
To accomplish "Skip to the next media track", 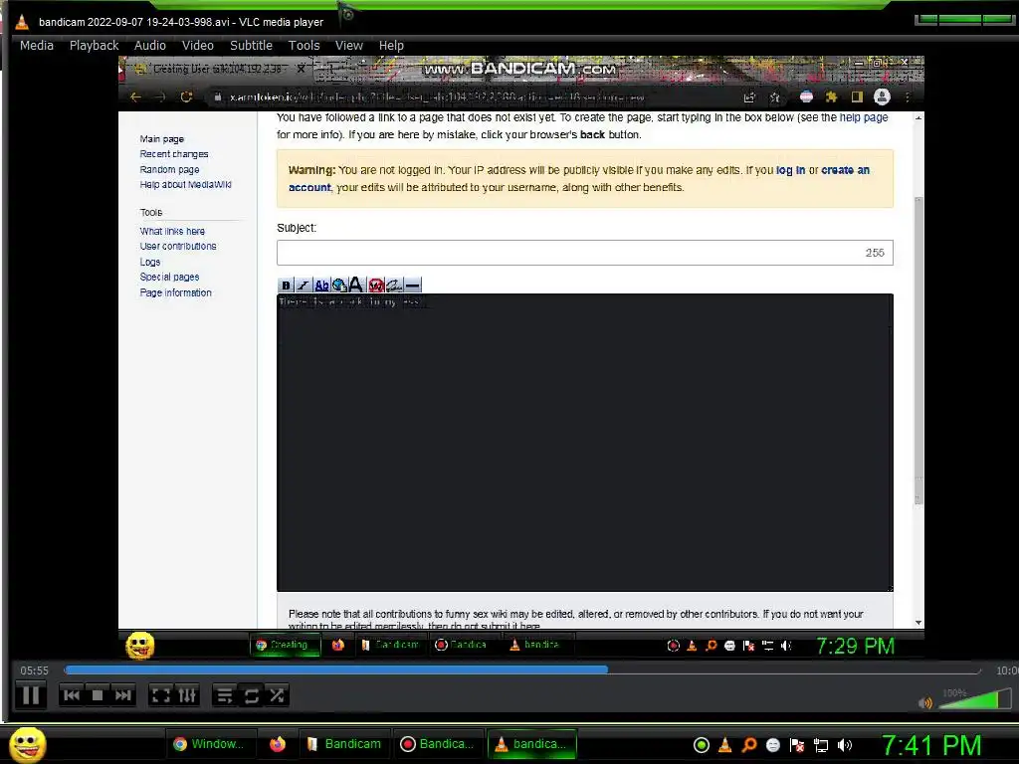I will (x=122, y=695).
